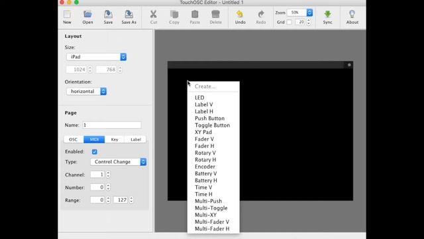Click the Channel value field
This screenshot has width=424, height=239.
97,175
